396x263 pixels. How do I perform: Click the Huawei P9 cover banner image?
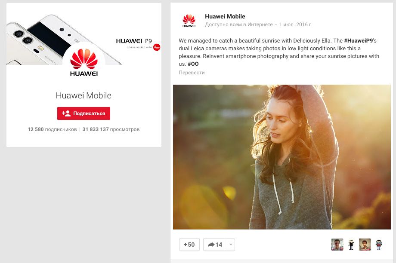coord(84,34)
